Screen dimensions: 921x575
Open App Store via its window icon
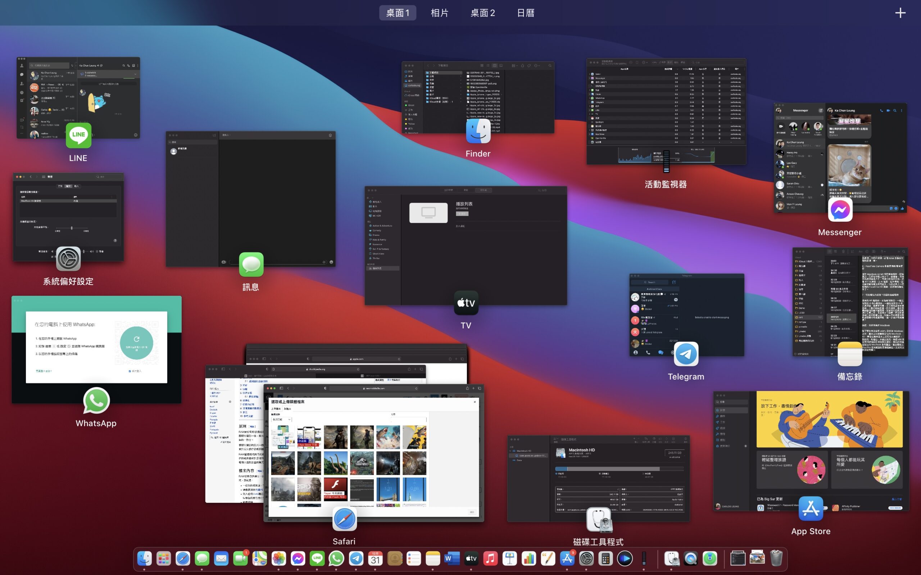(x=811, y=509)
